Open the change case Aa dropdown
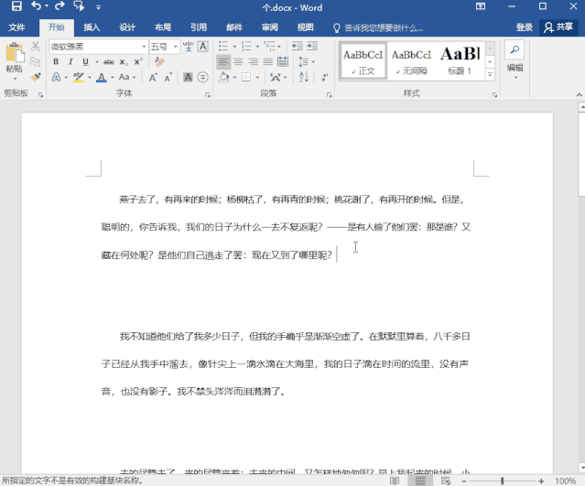Viewport: 585px width, 486px height. pos(127,77)
